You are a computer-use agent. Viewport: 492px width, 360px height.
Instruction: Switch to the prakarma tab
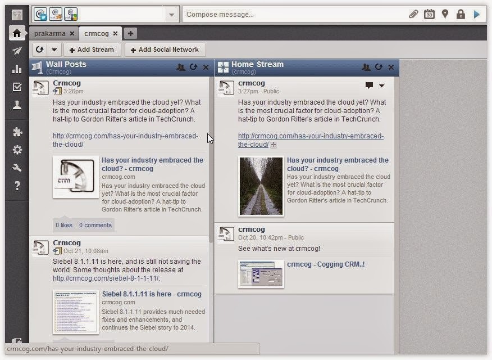pyautogui.click(x=50, y=33)
